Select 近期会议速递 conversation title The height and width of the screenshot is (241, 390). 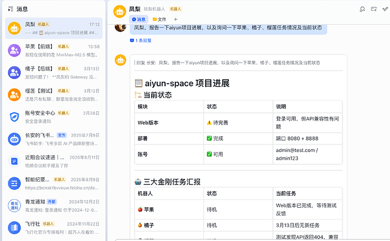pos(45,157)
